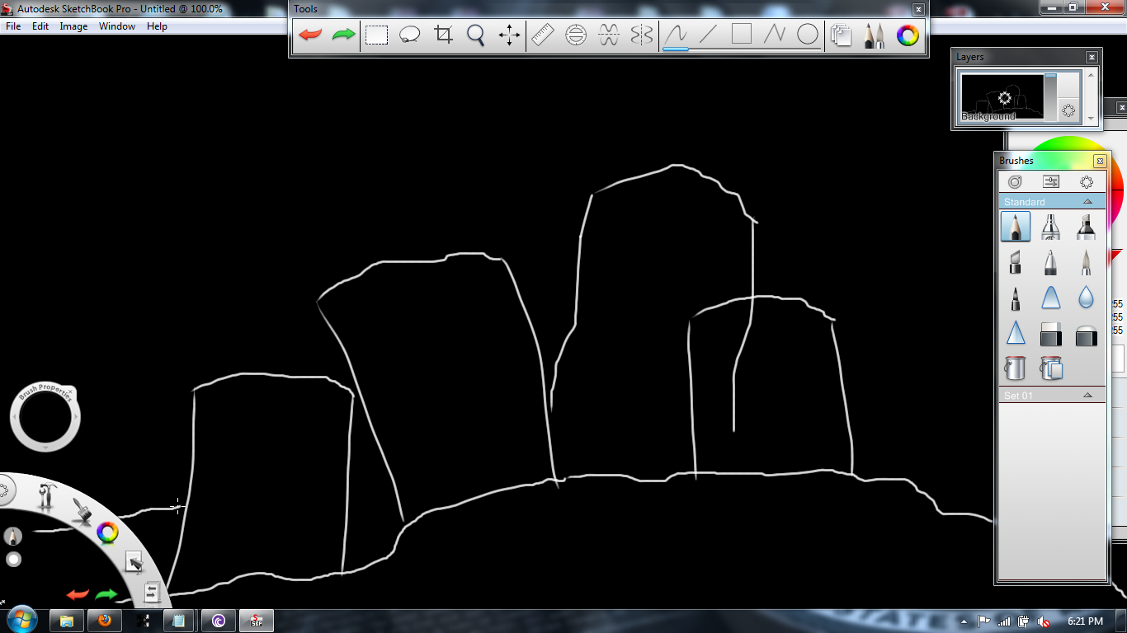Select the Flood Fill All Layers bucket
The width and height of the screenshot is (1127, 633).
[1051, 368]
